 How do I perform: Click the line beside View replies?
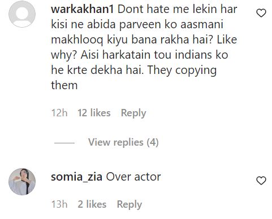pos(64,143)
